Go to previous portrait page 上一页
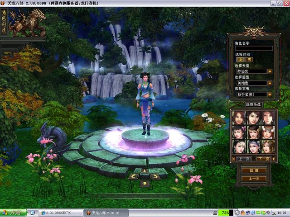This screenshot has height=217, width=290. (x=244, y=159)
